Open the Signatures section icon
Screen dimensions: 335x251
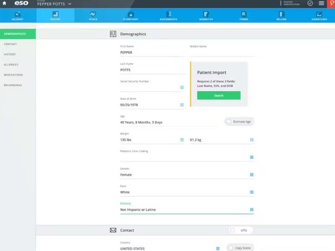click(x=319, y=14)
